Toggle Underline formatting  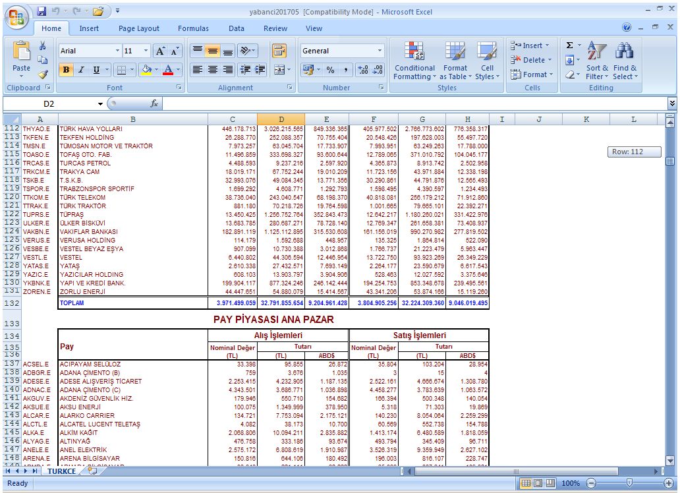pyautogui.click(x=96, y=69)
